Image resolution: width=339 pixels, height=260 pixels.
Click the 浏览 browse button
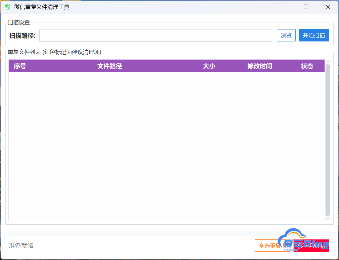(x=286, y=35)
